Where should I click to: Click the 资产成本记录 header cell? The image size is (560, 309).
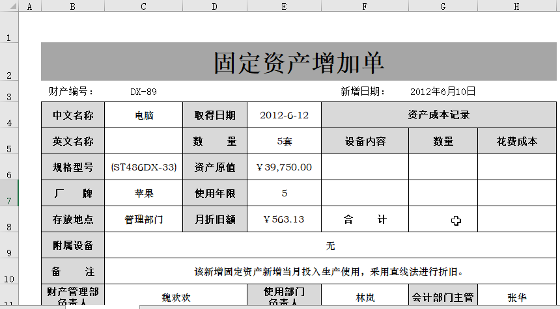pos(439,115)
